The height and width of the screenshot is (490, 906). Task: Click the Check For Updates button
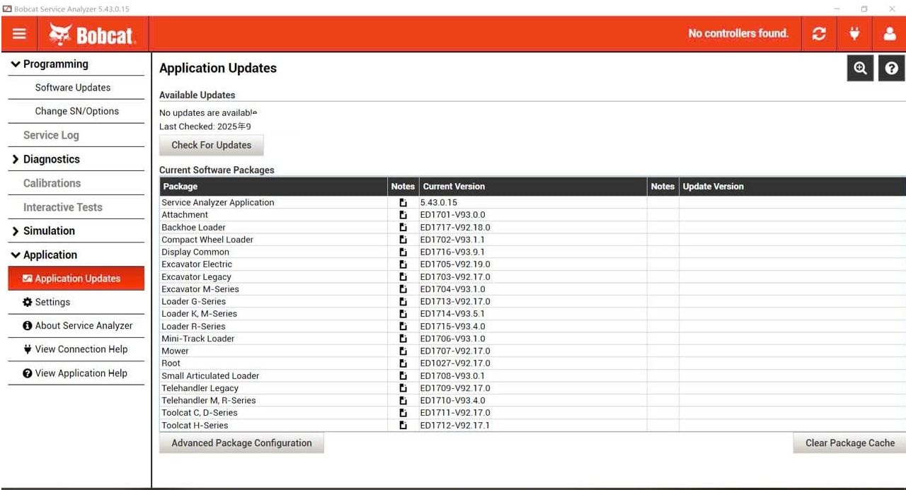coord(211,145)
